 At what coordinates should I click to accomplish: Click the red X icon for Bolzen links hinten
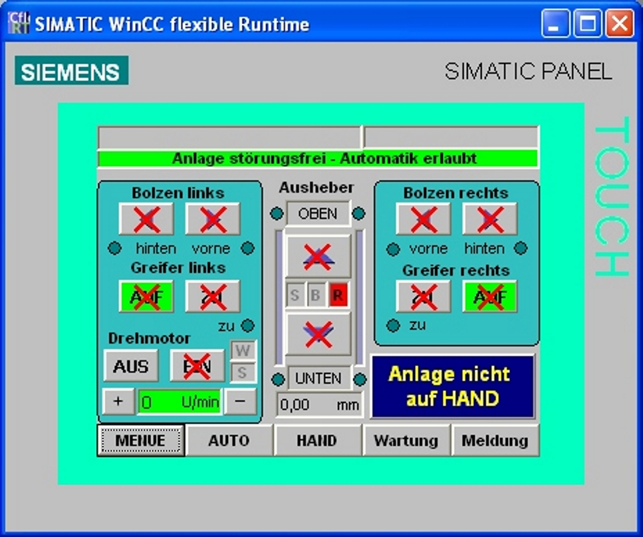pyautogui.click(x=146, y=219)
